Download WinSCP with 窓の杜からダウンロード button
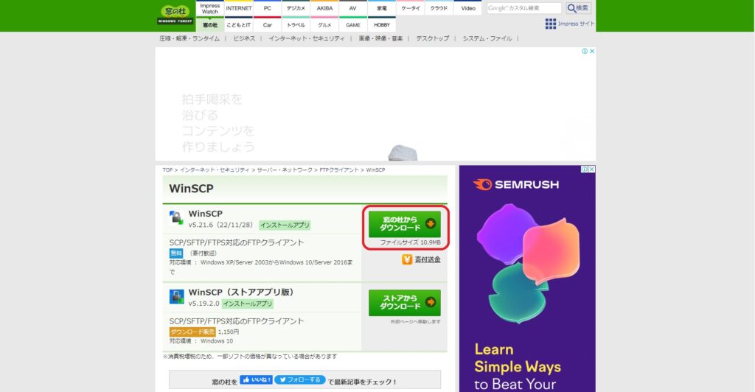Image resolution: width=755 pixels, height=392 pixels. (405, 224)
